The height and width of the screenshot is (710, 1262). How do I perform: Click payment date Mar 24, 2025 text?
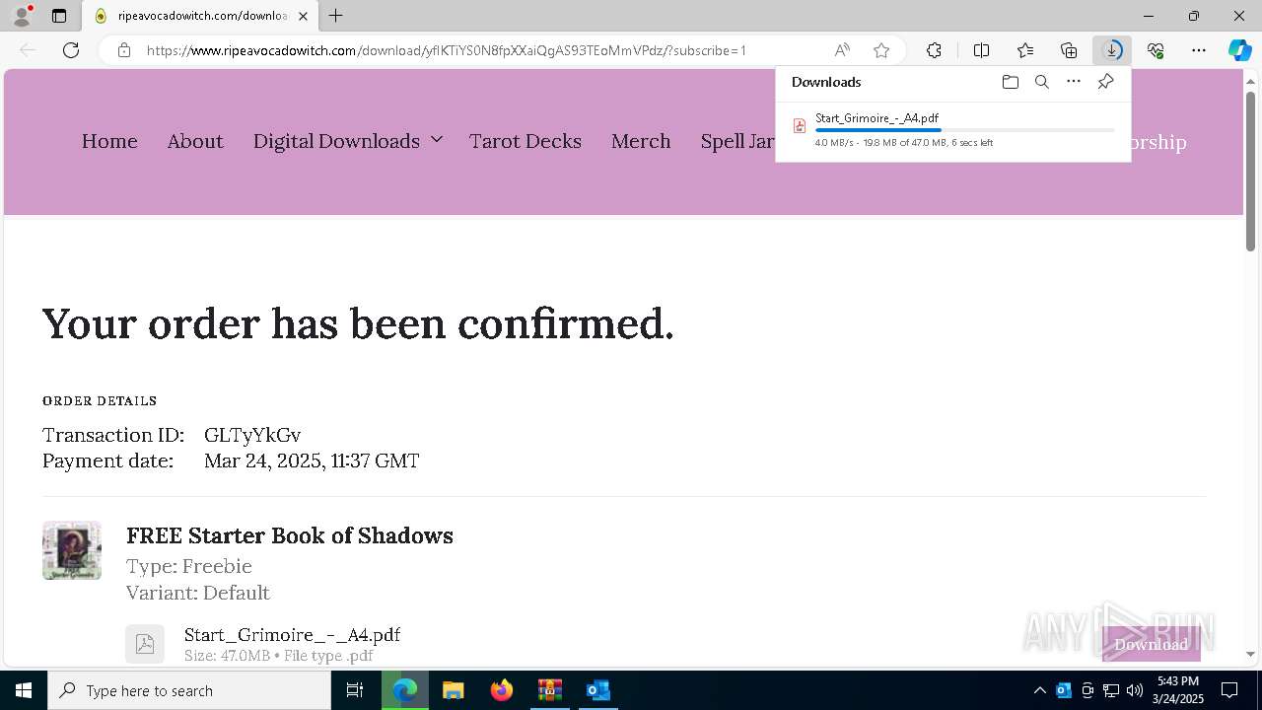312,461
